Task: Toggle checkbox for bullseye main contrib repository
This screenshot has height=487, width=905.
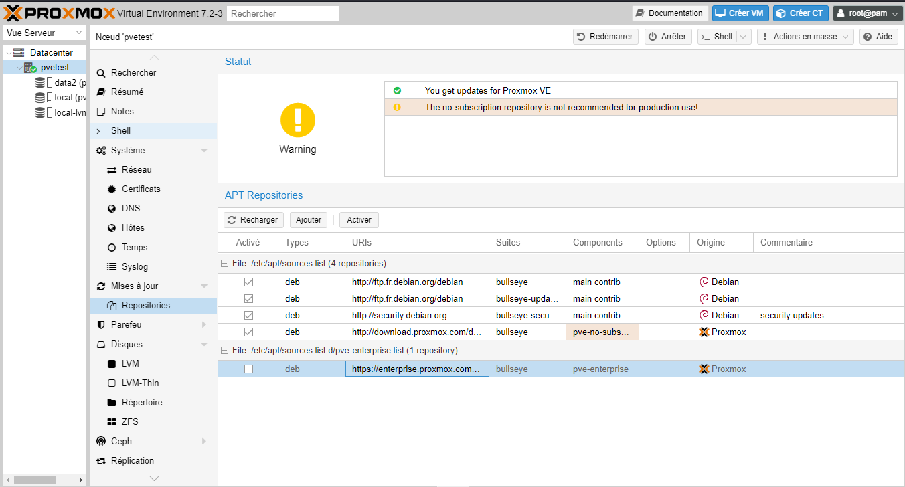Action: [248, 282]
